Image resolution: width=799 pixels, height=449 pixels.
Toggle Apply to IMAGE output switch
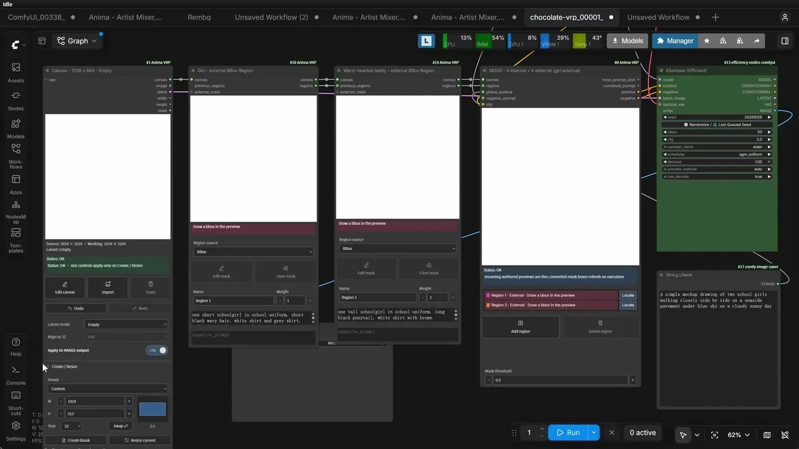tap(157, 350)
